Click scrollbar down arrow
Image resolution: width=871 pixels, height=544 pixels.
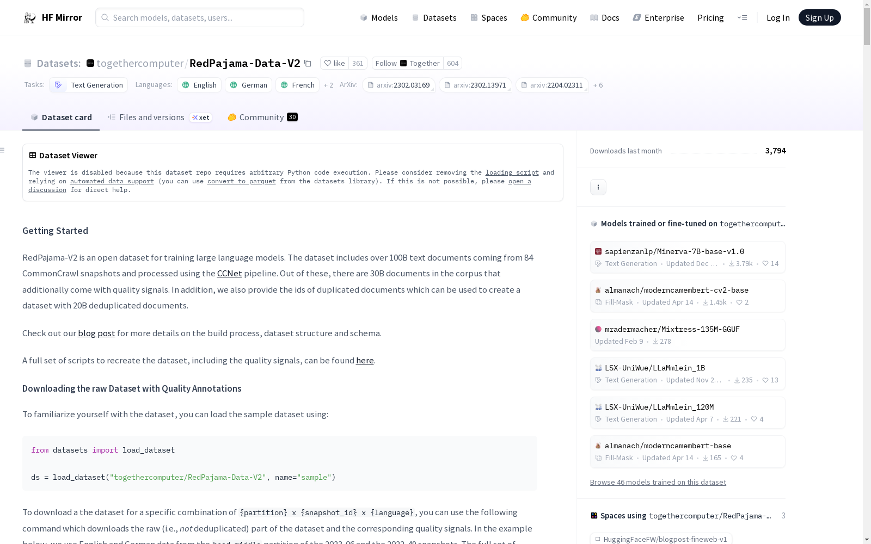tap(867, 540)
